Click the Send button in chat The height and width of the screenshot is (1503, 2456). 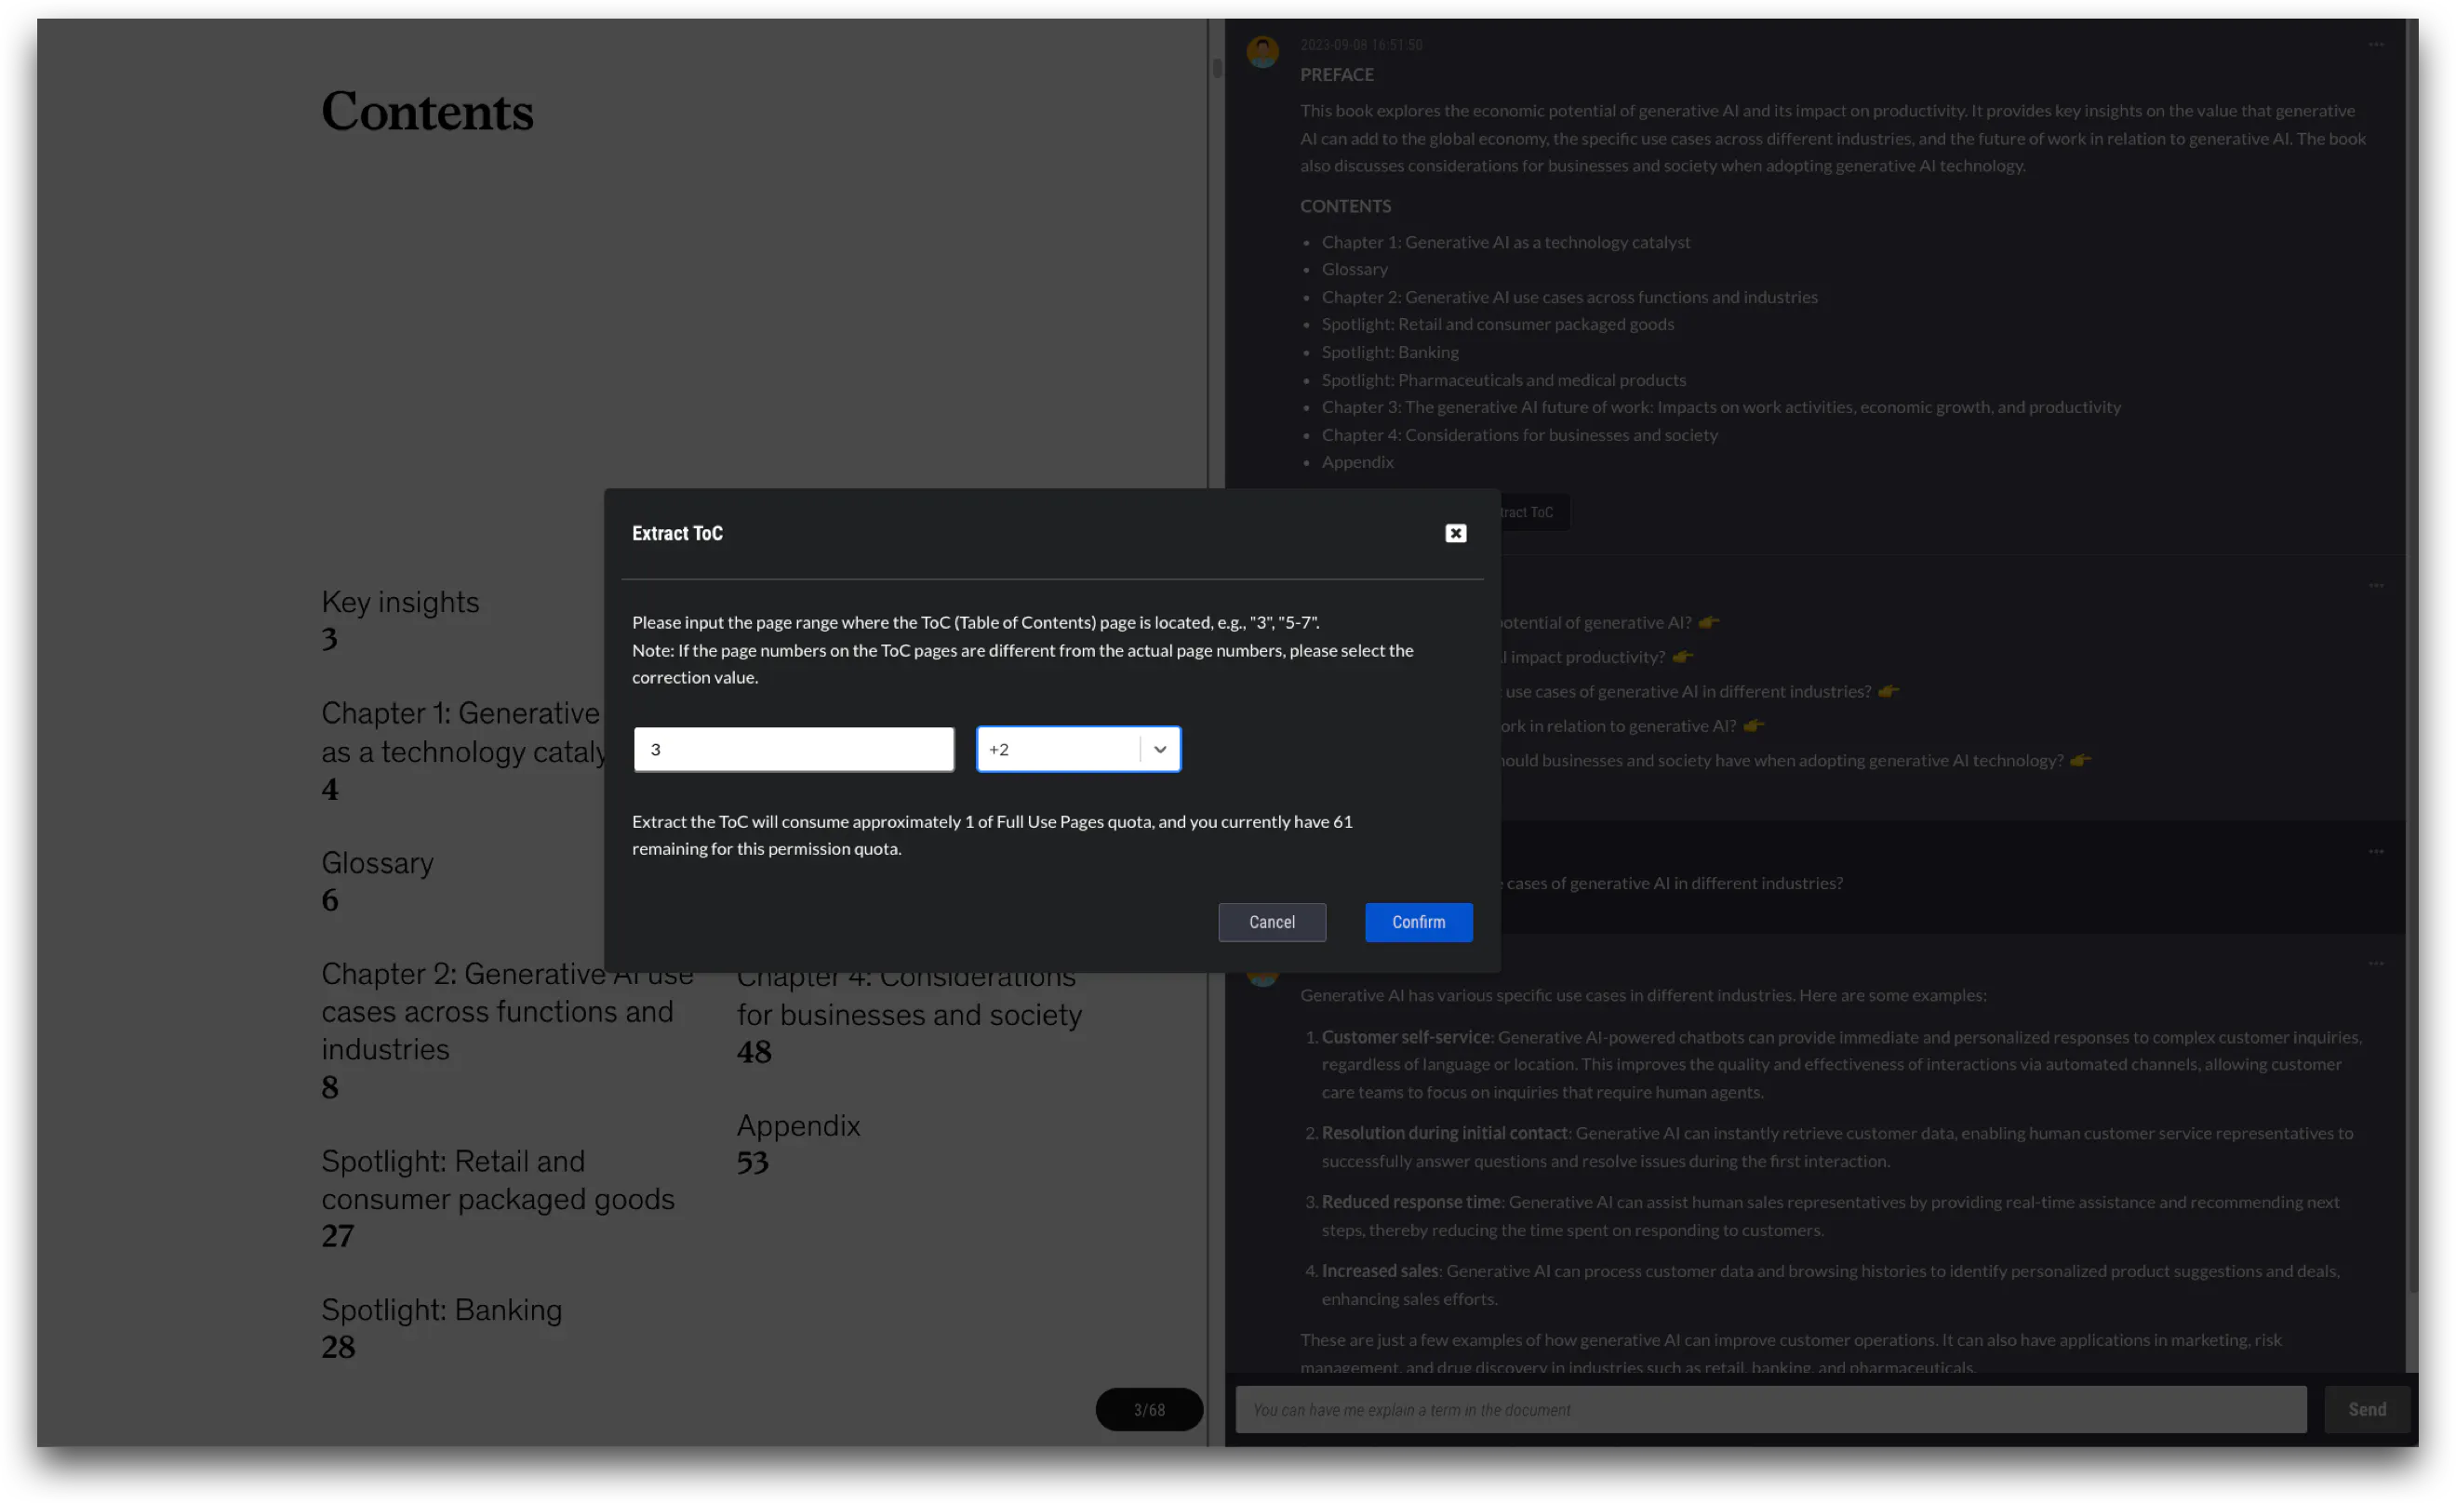(x=2367, y=1409)
